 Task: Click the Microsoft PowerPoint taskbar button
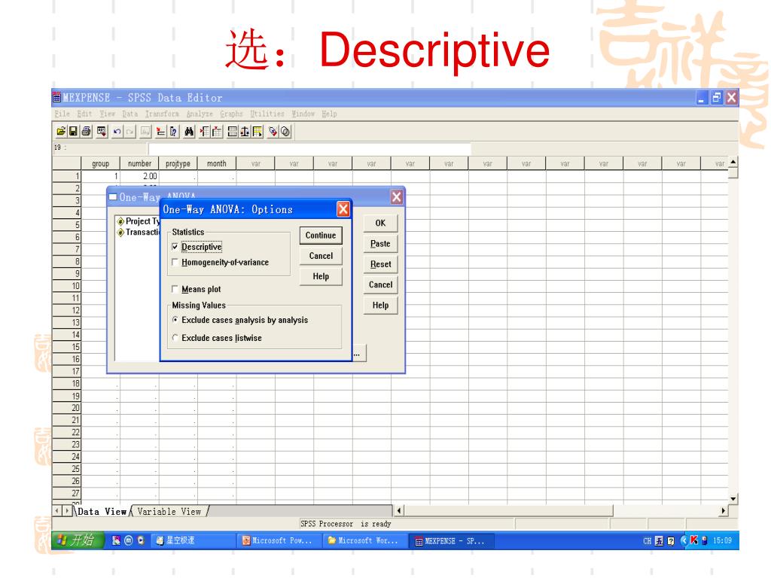pyautogui.click(x=278, y=540)
